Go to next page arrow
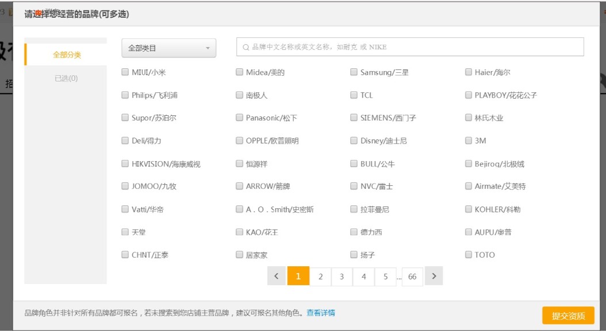 [434, 276]
